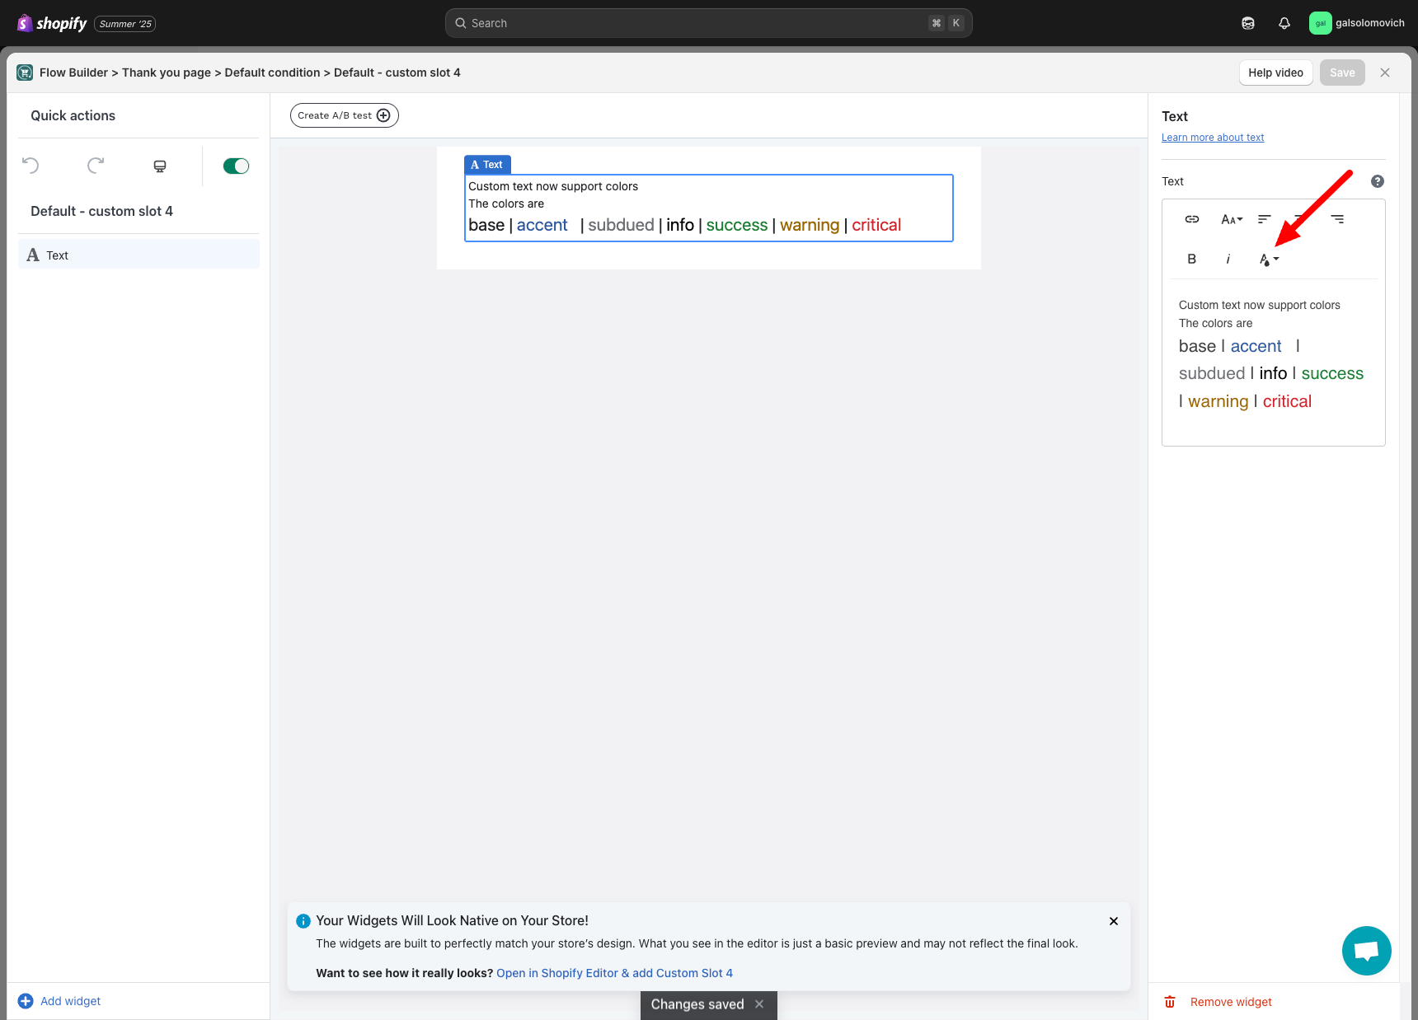Open the live chat support bubble
Screen dimensions: 1418x1020
tap(1366, 951)
